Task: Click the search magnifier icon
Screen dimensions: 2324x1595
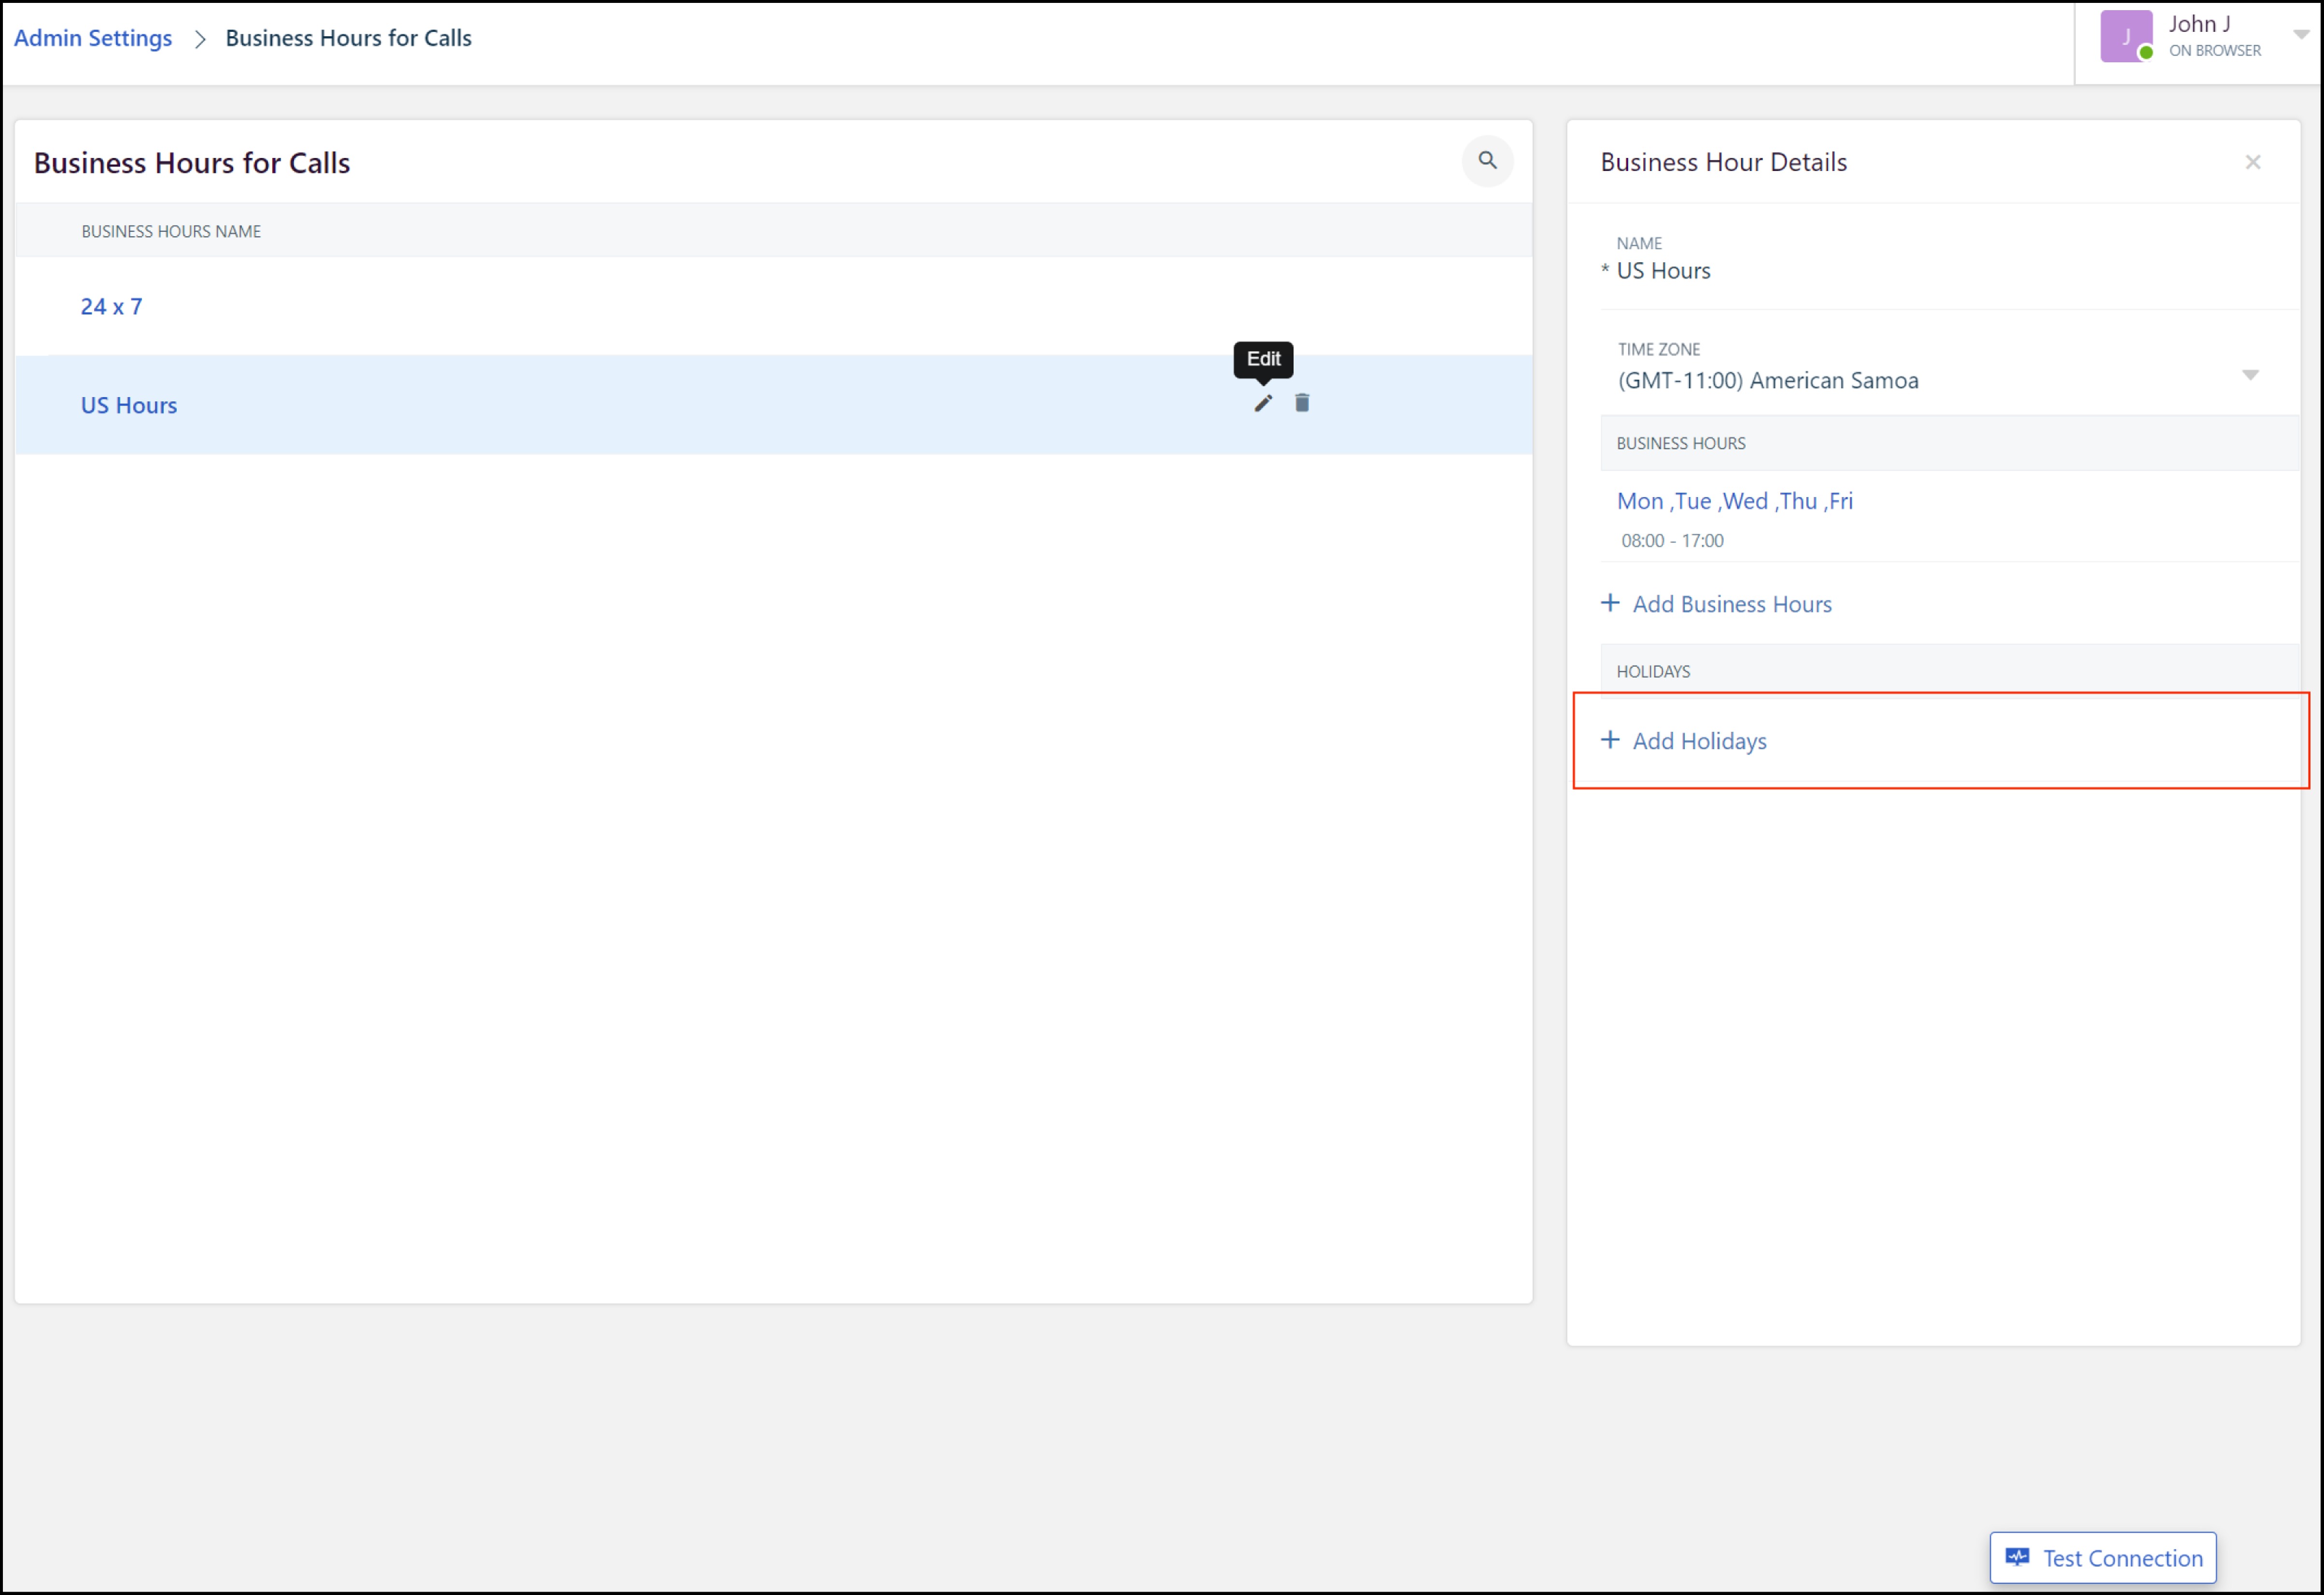Action: click(1487, 161)
